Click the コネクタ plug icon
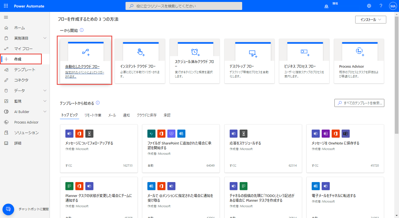399x218 pixels. pos(6,80)
